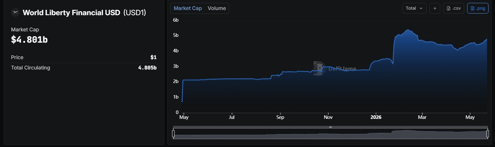This screenshot has height=147, width=495.
Task: Click the Market Cap label above the $4.801b value
Action: pyautogui.click(x=25, y=29)
